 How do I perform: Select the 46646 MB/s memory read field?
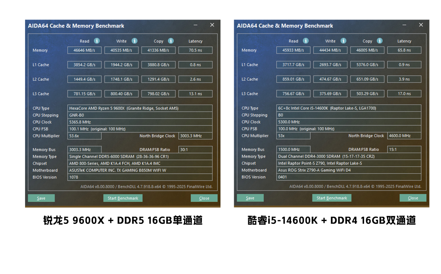coord(84,50)
